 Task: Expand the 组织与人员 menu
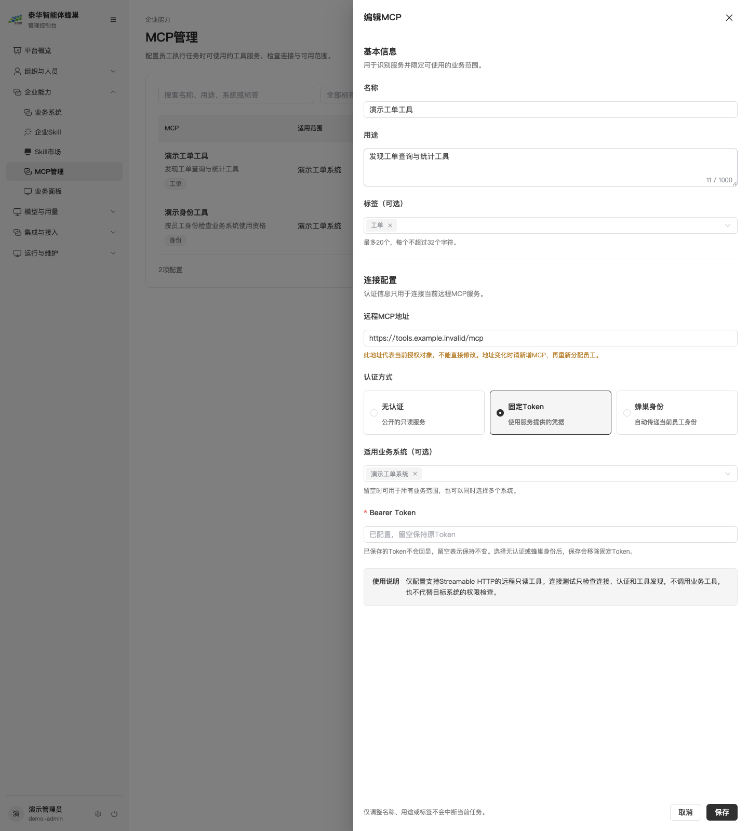coord(64,71)
